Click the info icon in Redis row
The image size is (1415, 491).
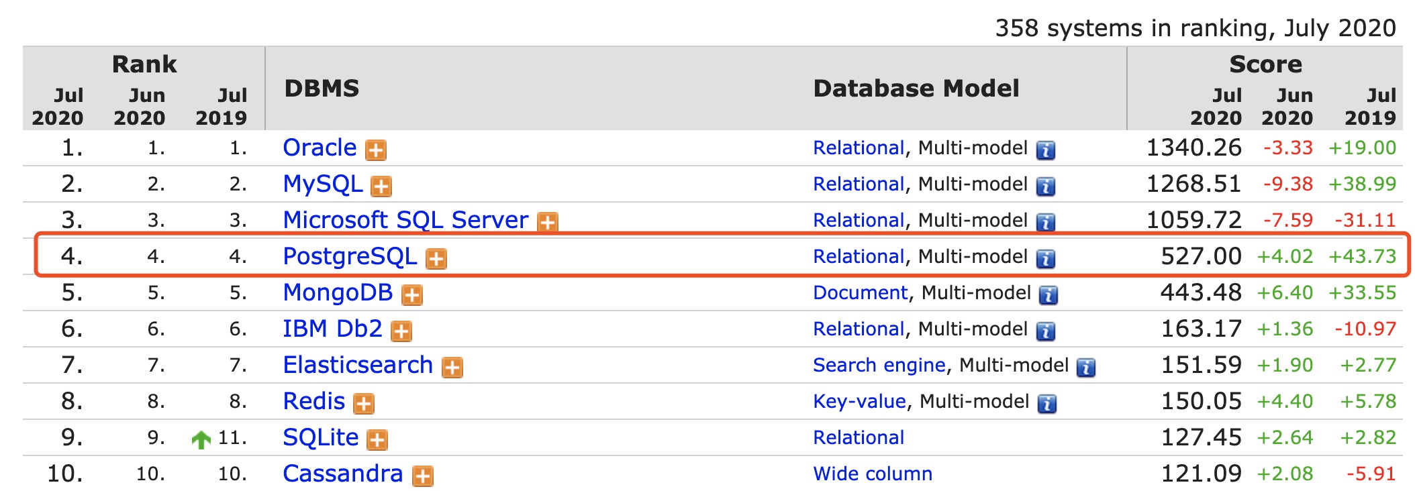[x=1046, y=404]
